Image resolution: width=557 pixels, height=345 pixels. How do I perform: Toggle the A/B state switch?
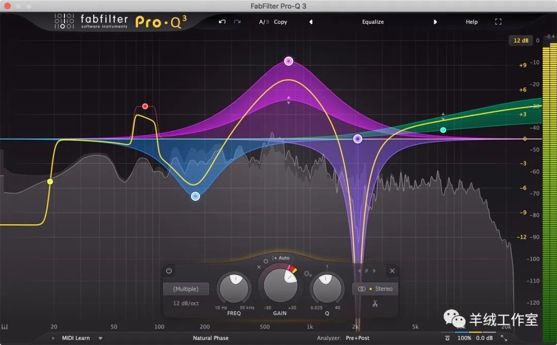[x=264, y=22]
